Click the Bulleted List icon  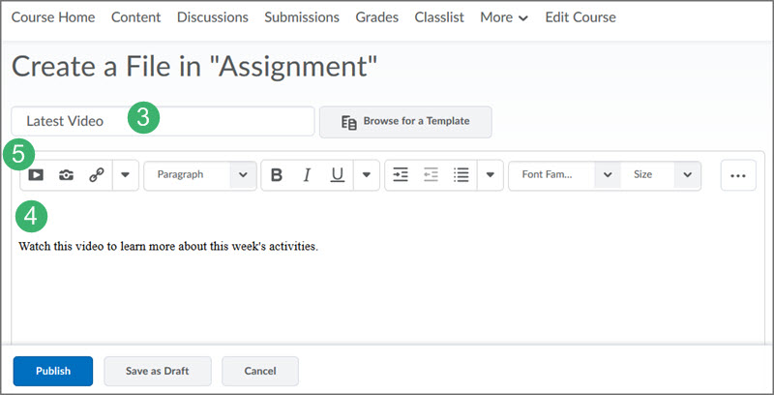(461, 175)
